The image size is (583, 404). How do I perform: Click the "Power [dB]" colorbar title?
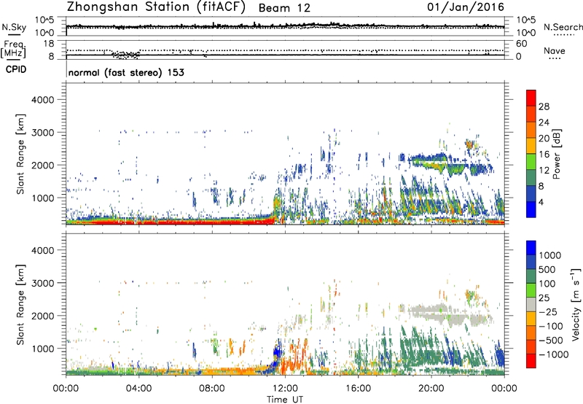click(x=556, y=154)
